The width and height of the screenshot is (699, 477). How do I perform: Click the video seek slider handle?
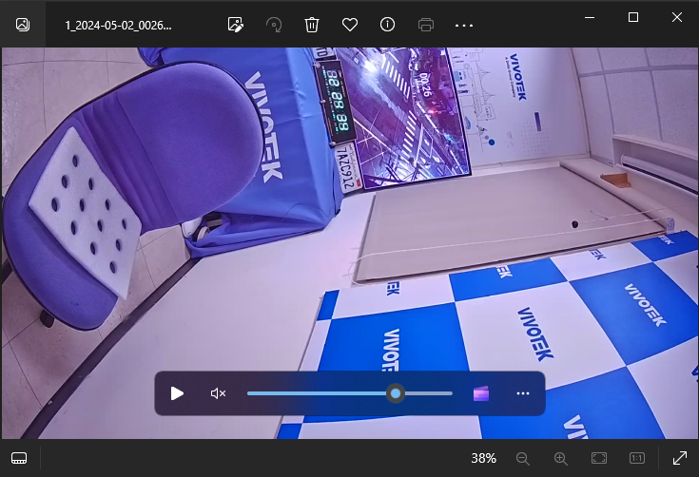point(396,393)
